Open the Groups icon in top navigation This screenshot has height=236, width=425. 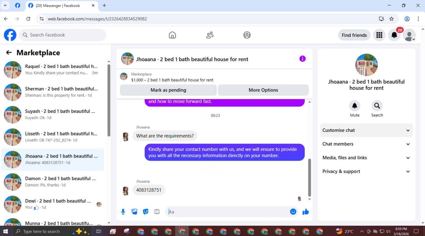[x=247, y=35]
